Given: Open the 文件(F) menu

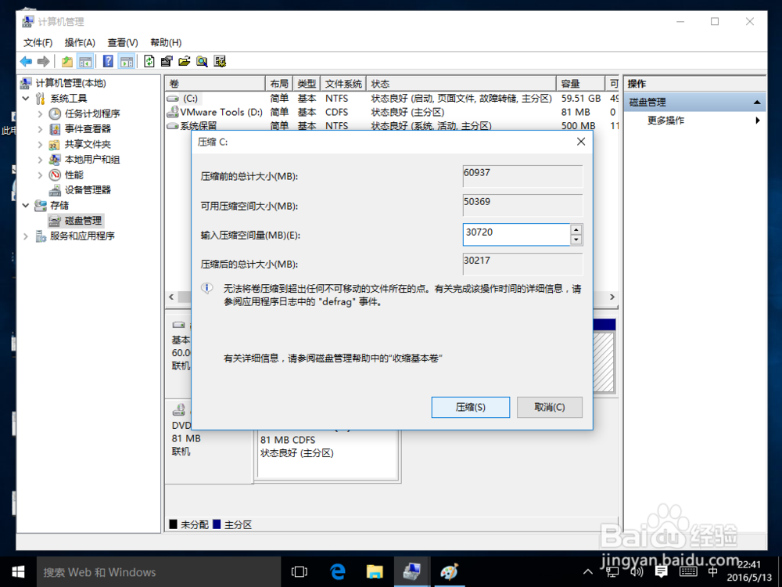Looking at the screenshot, I should coord(38,42).
